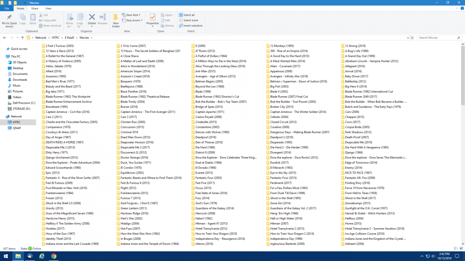Screen dimensions: 465x261
Task: Open Google Chrome from the taskbar
Action: click(x=54, y=256)
